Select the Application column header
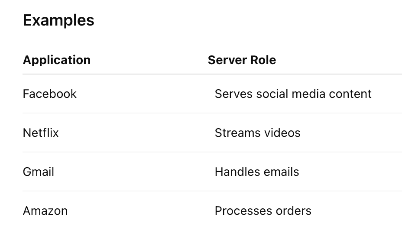Image resolution: width=402 pixels, height=246 pixels. (57, 60)
